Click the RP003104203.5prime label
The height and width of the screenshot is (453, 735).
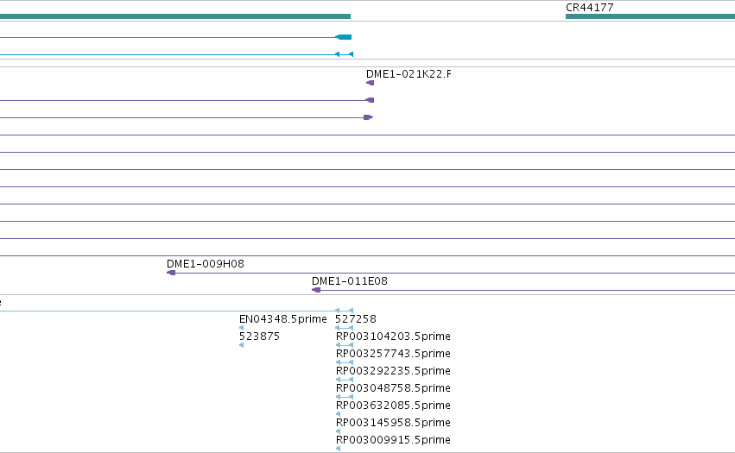[393, 337]
